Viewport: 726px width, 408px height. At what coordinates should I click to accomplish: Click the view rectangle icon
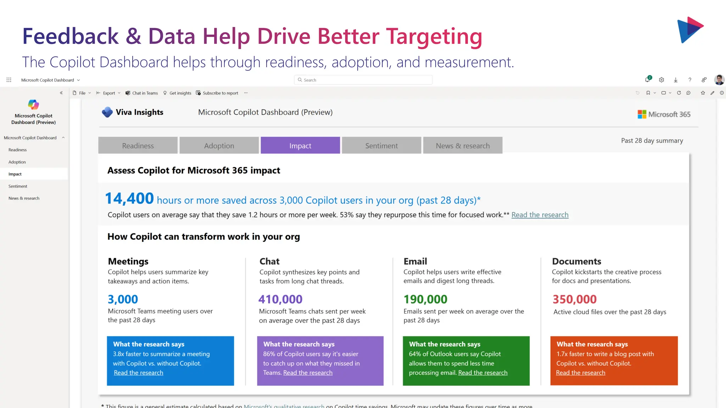(664, 93)
